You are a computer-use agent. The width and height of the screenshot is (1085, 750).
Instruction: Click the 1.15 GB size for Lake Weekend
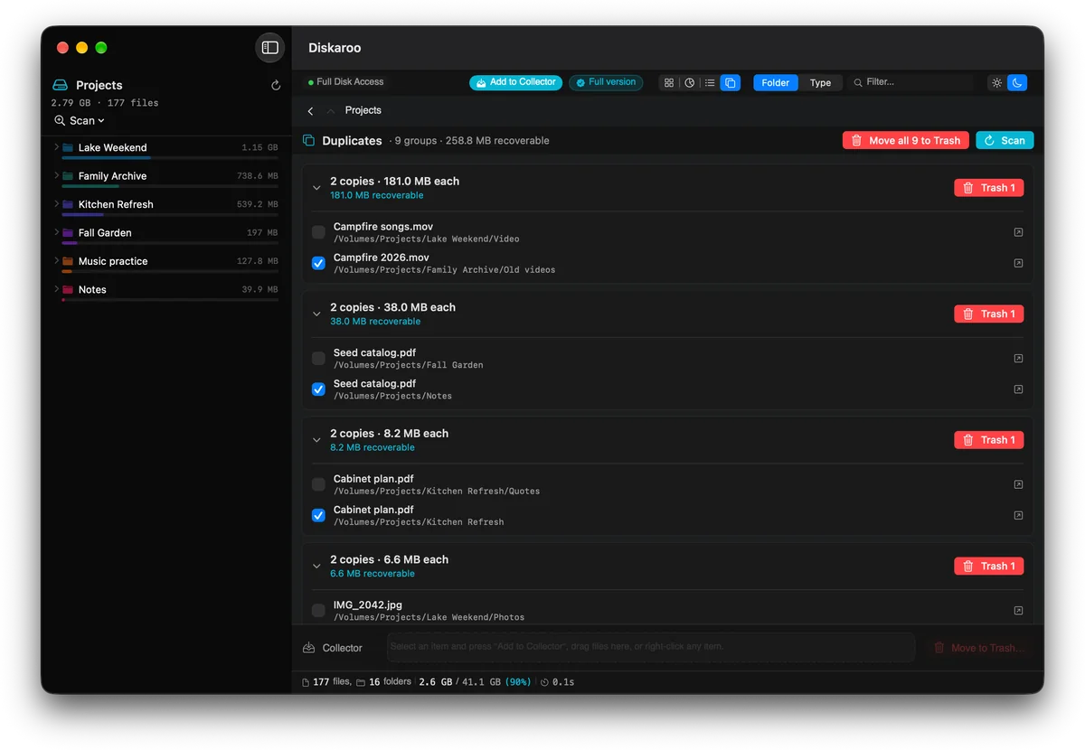pyautogui.click(x=259, y=147)
